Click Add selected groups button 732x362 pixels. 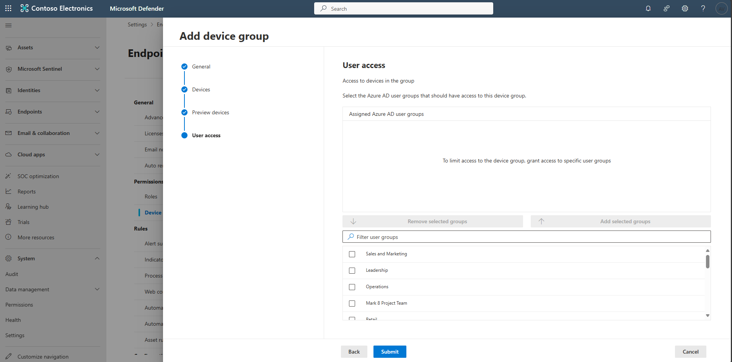(621, 221)
